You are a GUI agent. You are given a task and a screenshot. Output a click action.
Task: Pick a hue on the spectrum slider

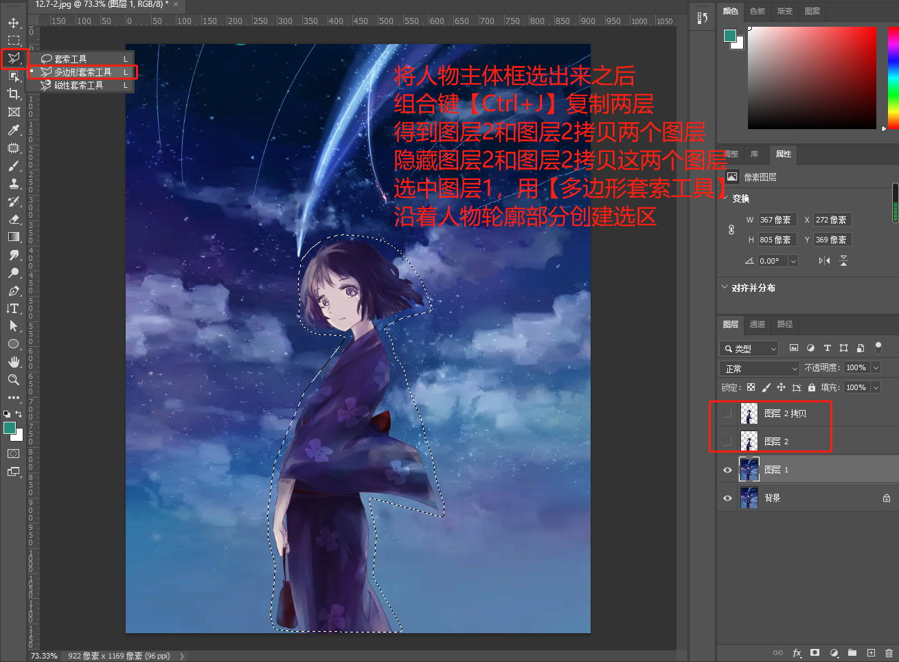894,78
